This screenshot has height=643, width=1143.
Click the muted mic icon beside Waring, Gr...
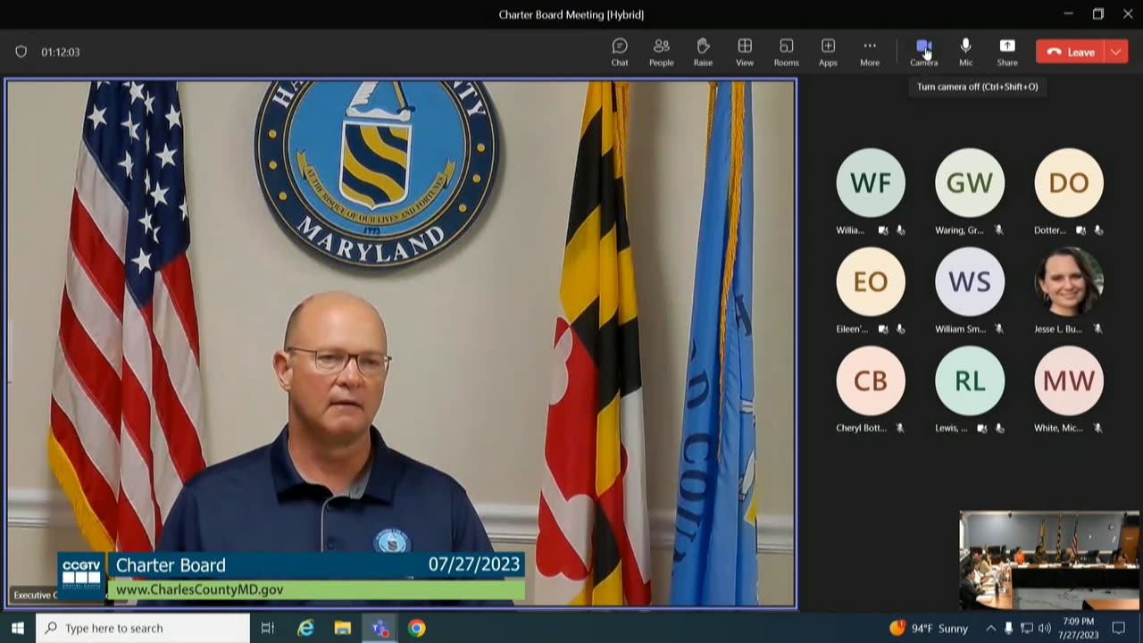click(x=998, y=230)
